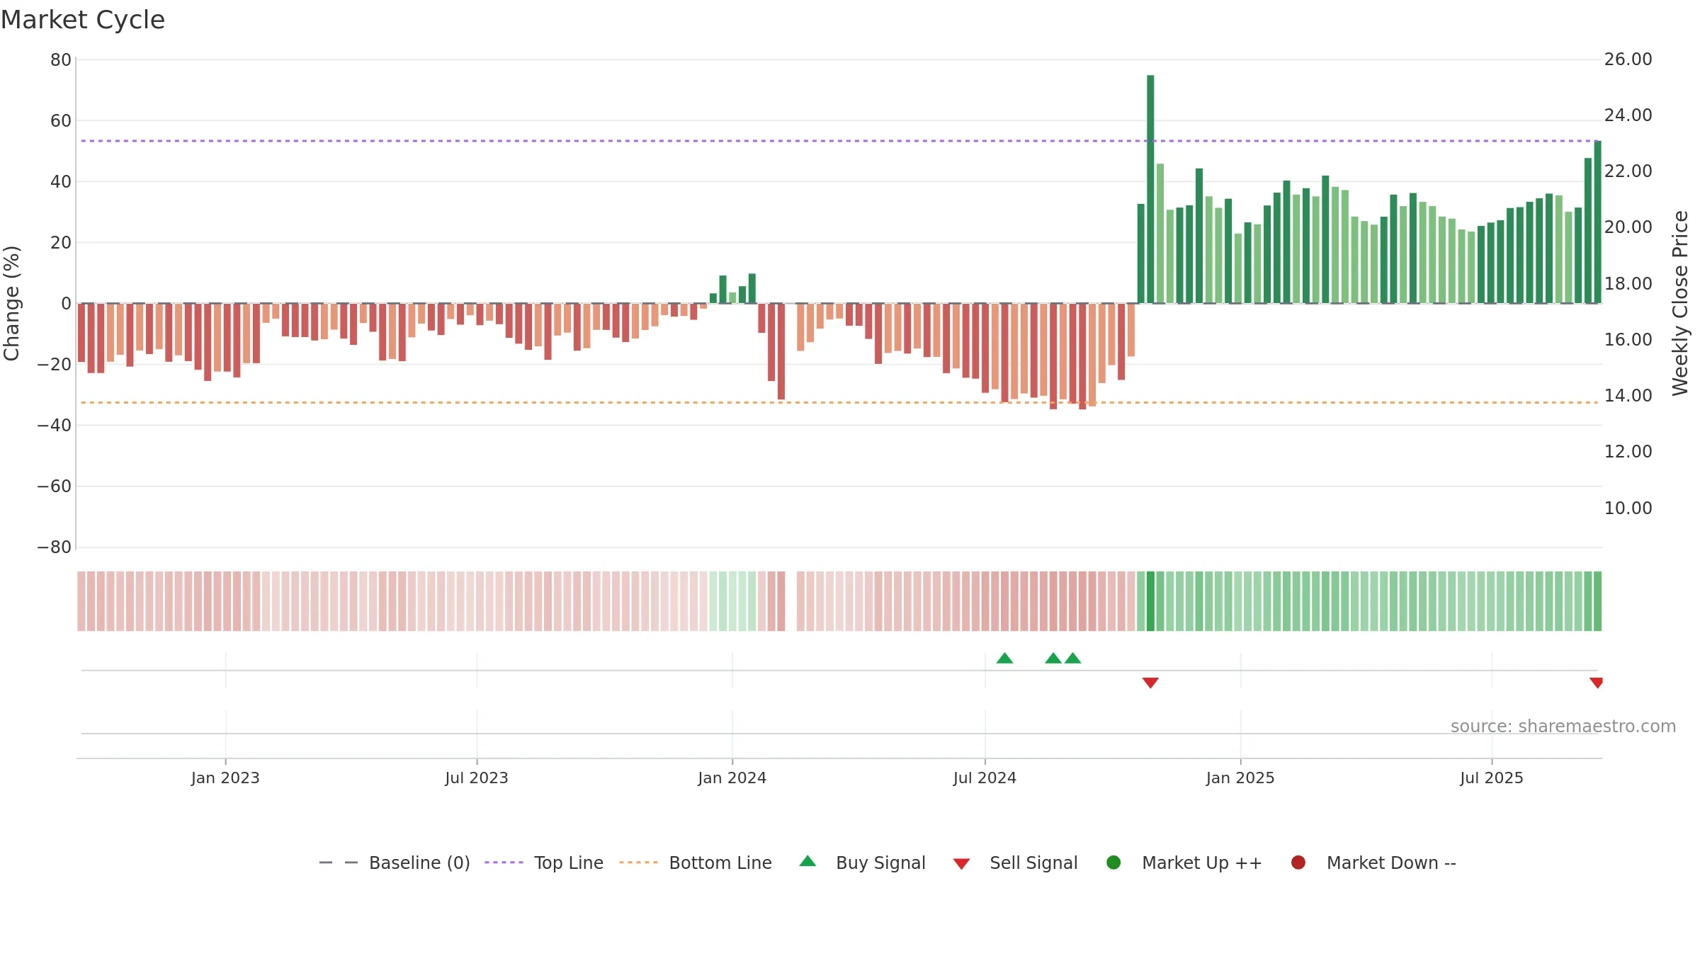The height and width of the screenshot is (956, 1700).
Task: Click the Top Line legend label
Action: click(569, 863)
